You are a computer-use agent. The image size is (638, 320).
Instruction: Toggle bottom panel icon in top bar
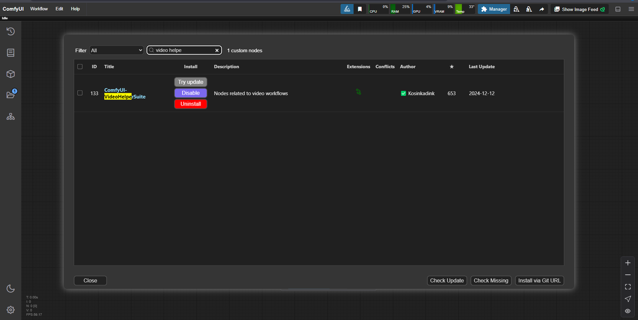coord(618,9)
